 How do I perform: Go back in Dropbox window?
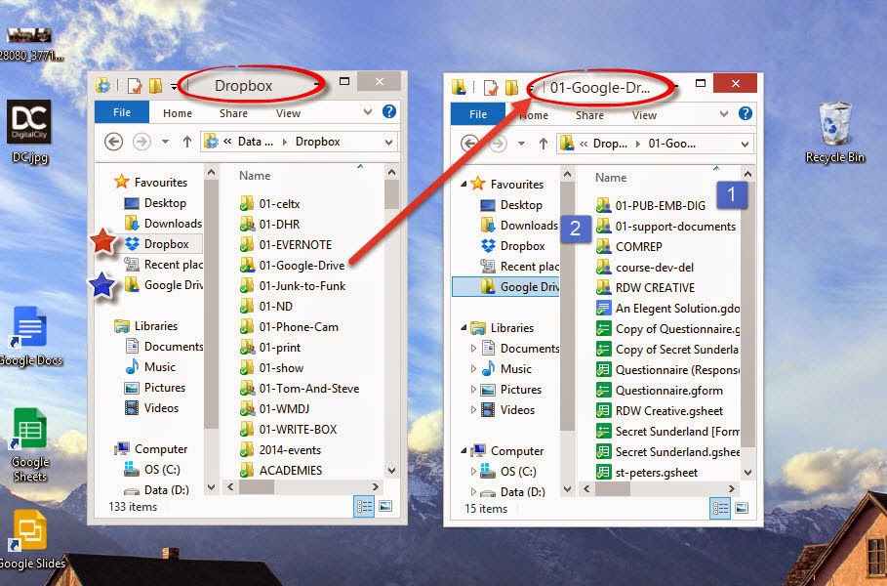click(114, 142)
